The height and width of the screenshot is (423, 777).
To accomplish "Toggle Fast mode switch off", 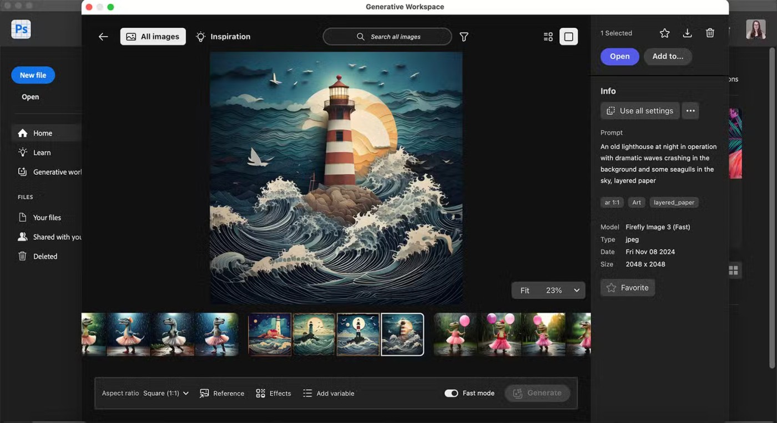I will coord(451,393).
